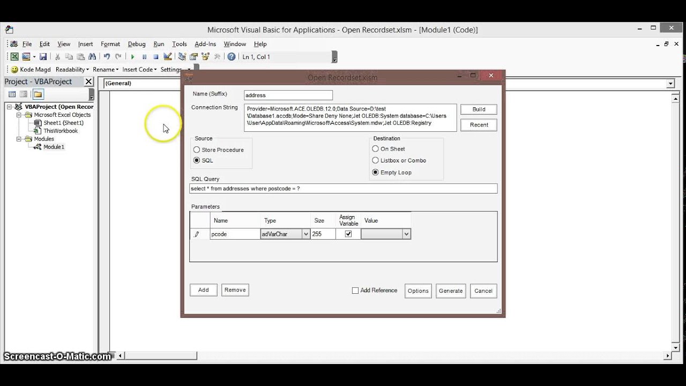This screenshot has width=686, height=386.
Task: Save the project with the floppy disk icon
Action: (43, 56)
